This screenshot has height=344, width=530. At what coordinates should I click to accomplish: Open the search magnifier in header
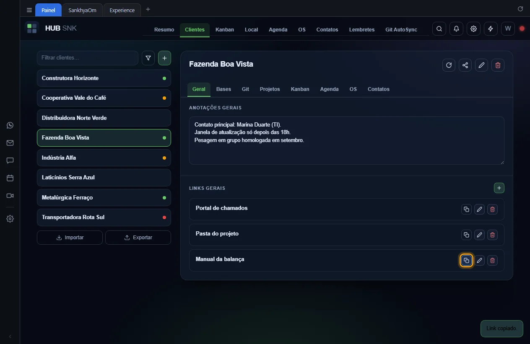coord(439,29)
